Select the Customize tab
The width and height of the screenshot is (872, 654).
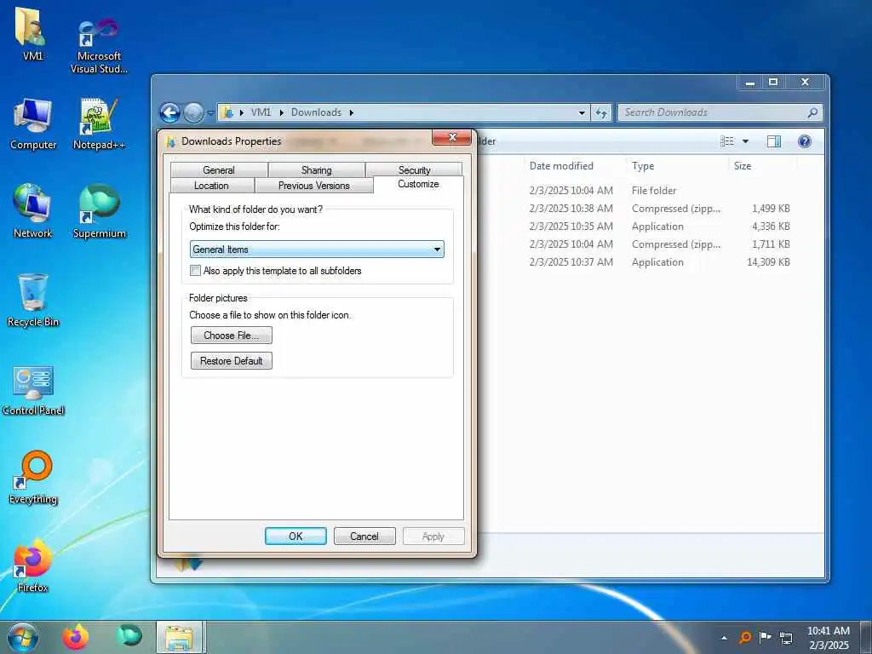tap(418, 184)
